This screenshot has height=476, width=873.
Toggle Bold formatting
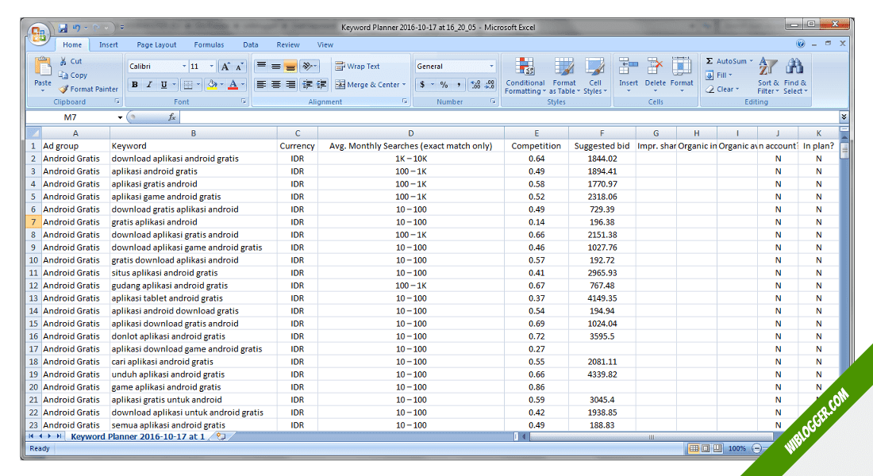point(134,85)
